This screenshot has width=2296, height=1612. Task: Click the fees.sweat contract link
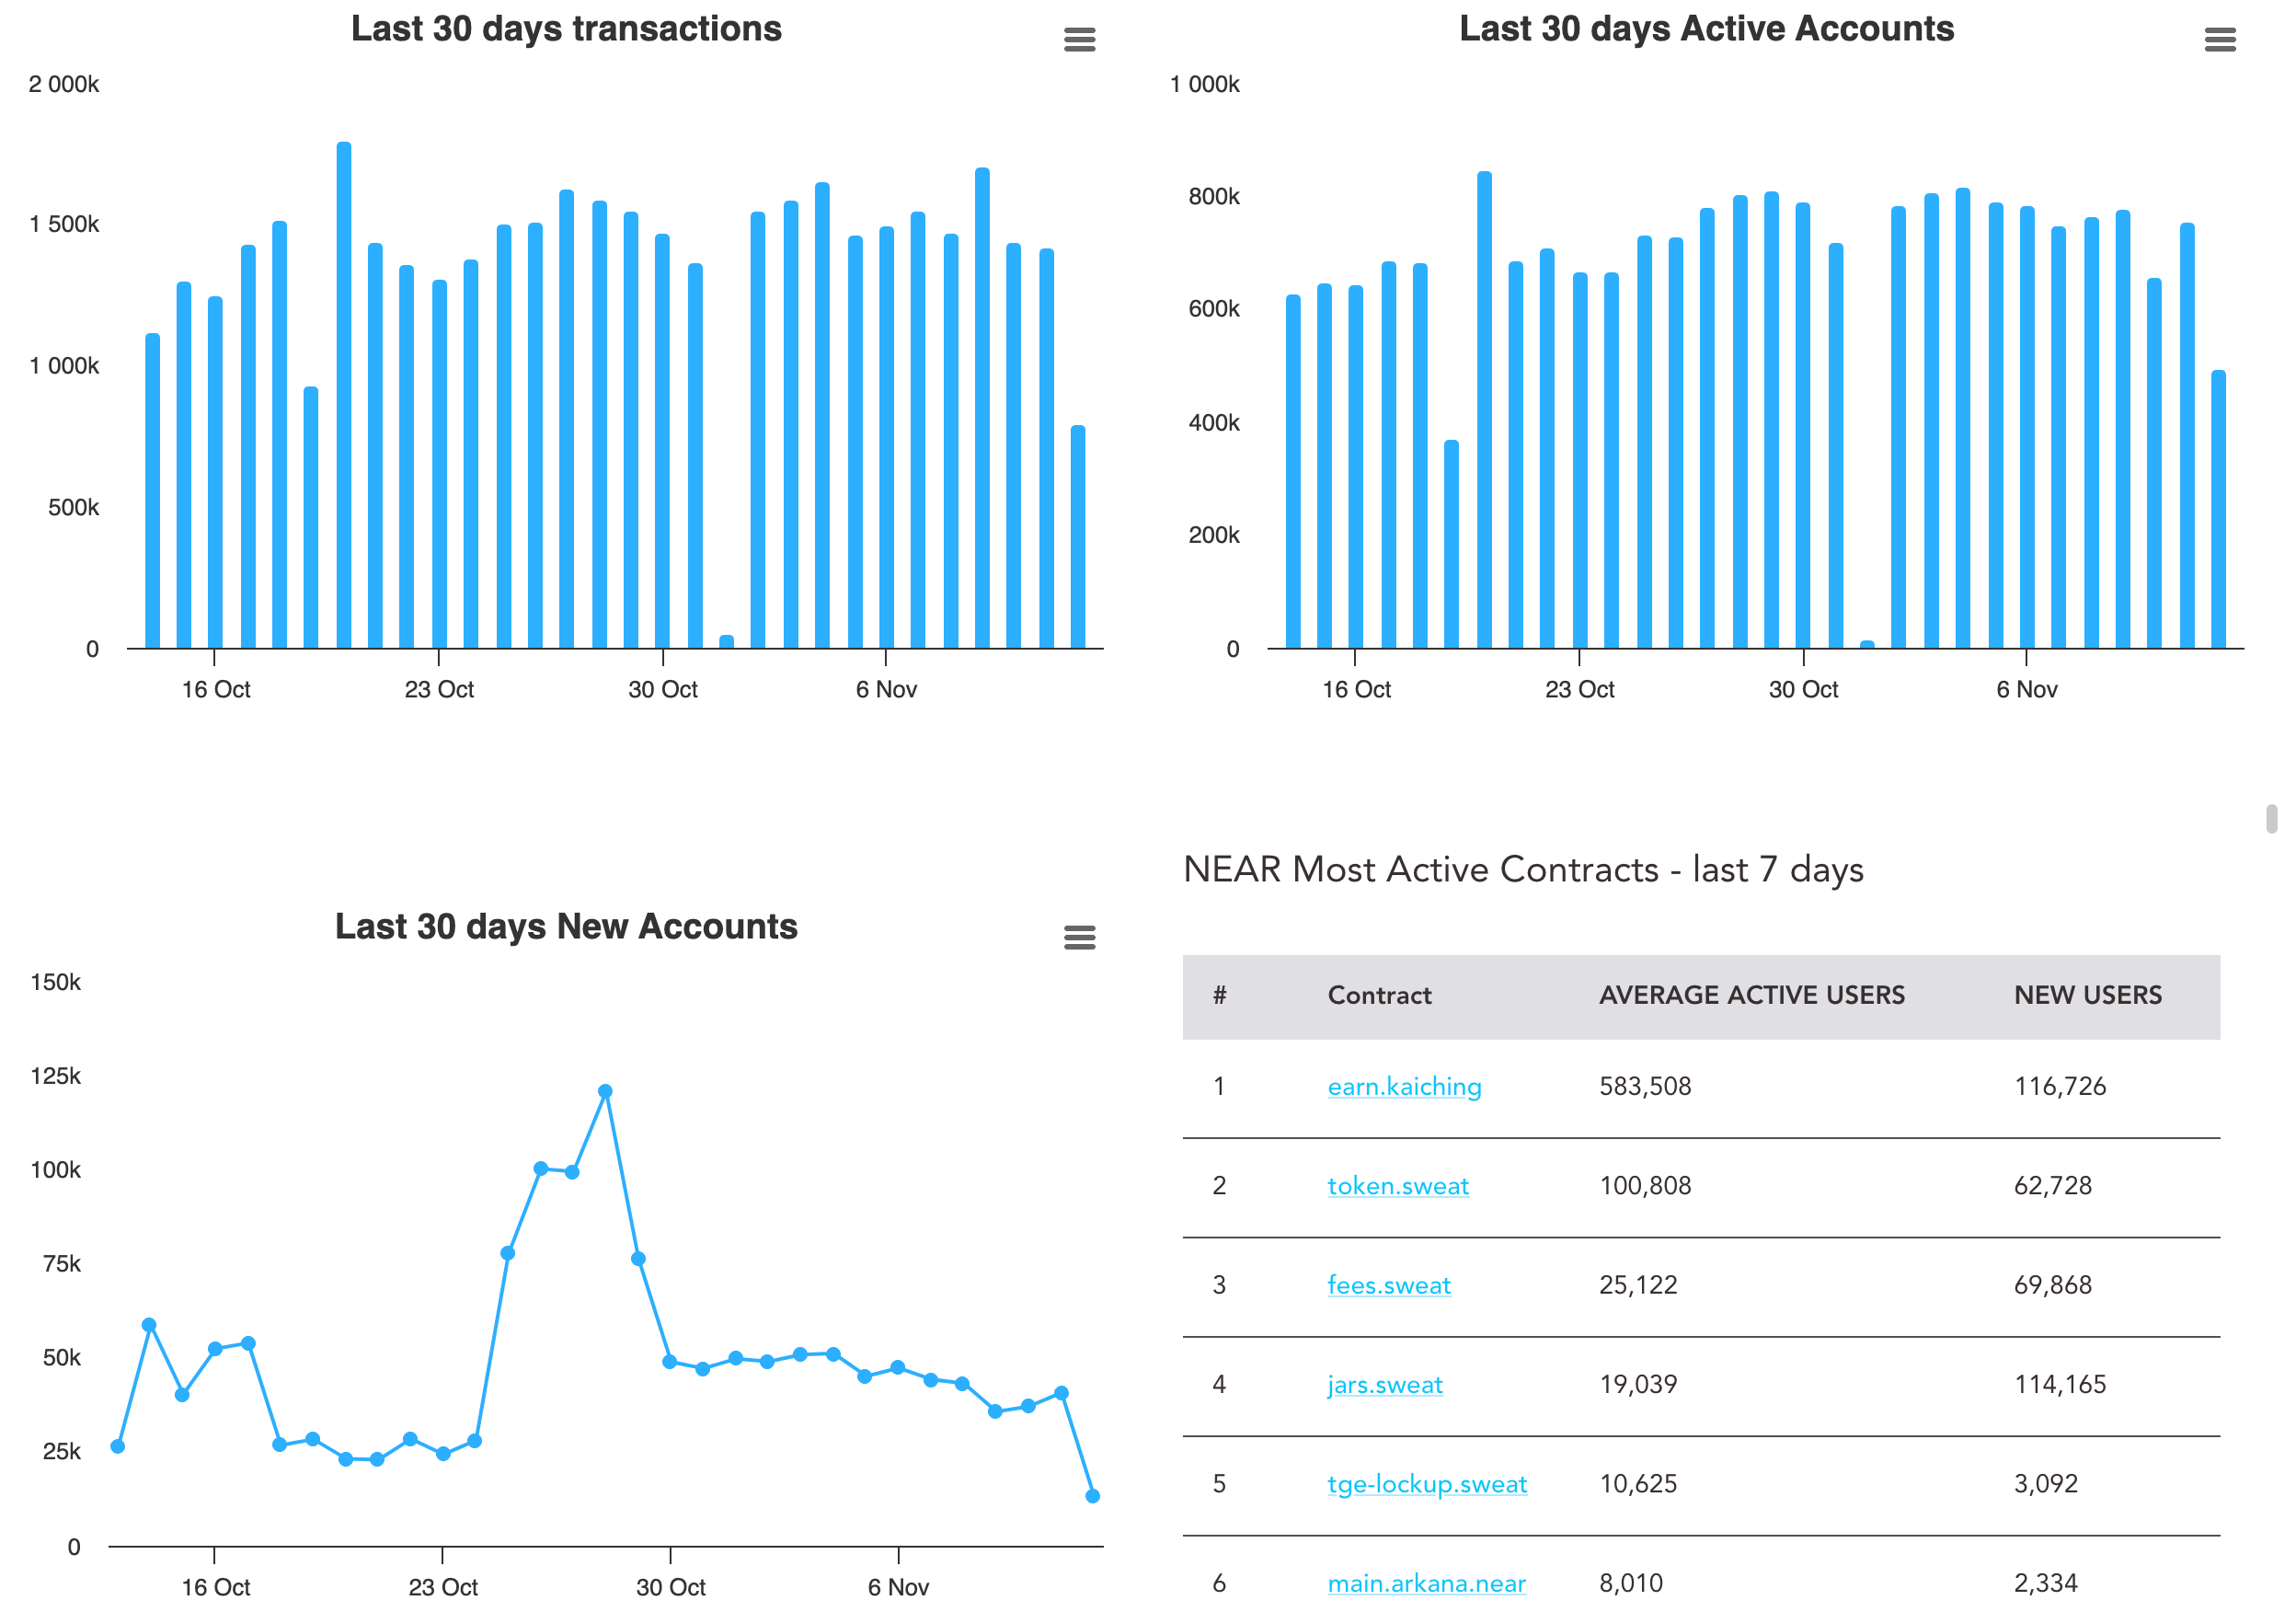point(1388,1285)
